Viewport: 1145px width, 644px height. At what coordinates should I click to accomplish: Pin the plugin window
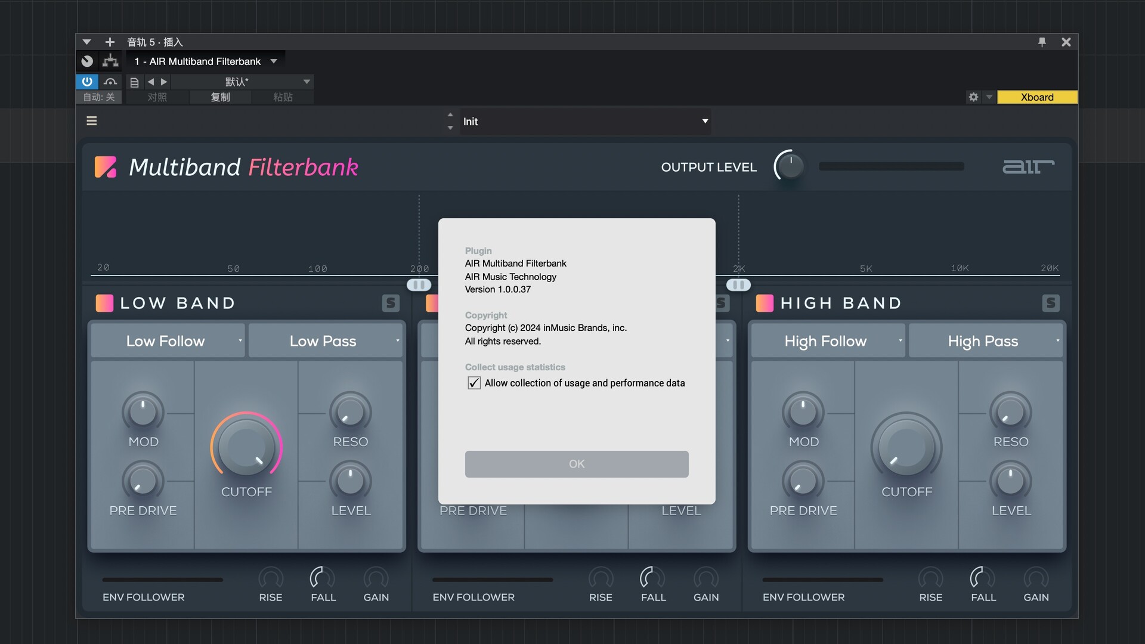coord(1042,42)
